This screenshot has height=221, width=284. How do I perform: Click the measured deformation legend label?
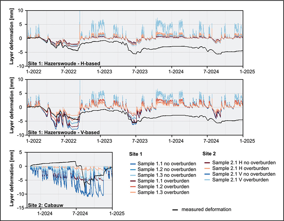(x=206, y=210)
